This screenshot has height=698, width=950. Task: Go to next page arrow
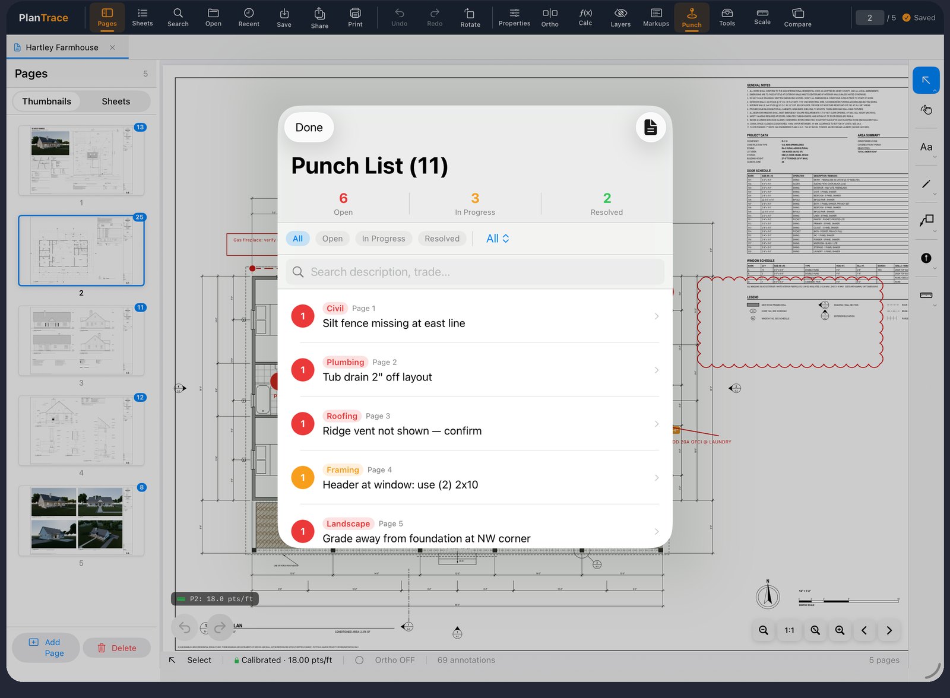(x=889, y=630)
